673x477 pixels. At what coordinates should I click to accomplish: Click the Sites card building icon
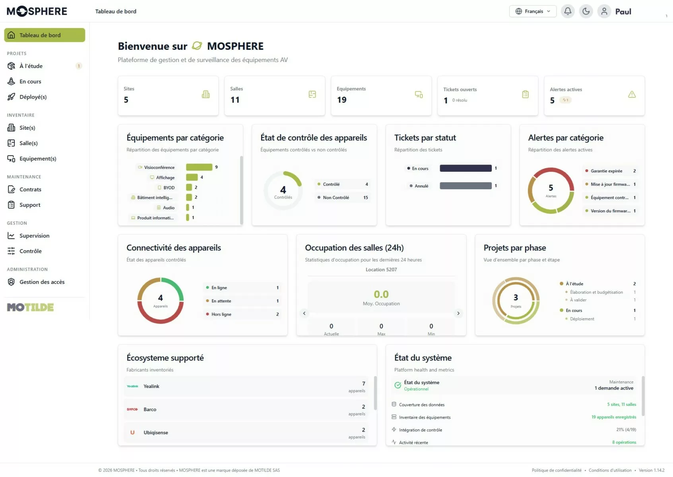click(x=206, y=95)
